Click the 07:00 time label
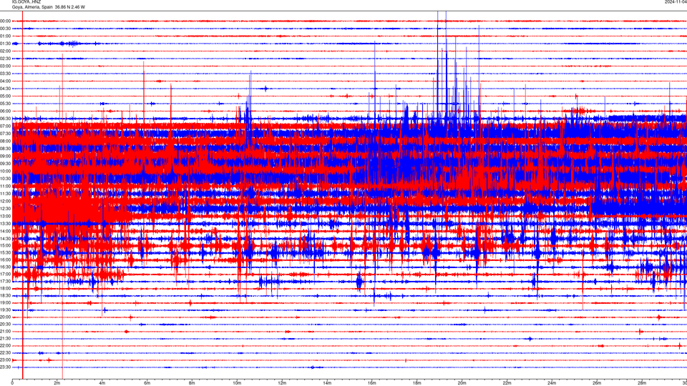Screen dimensions: 687x386 tap(5, 126)
